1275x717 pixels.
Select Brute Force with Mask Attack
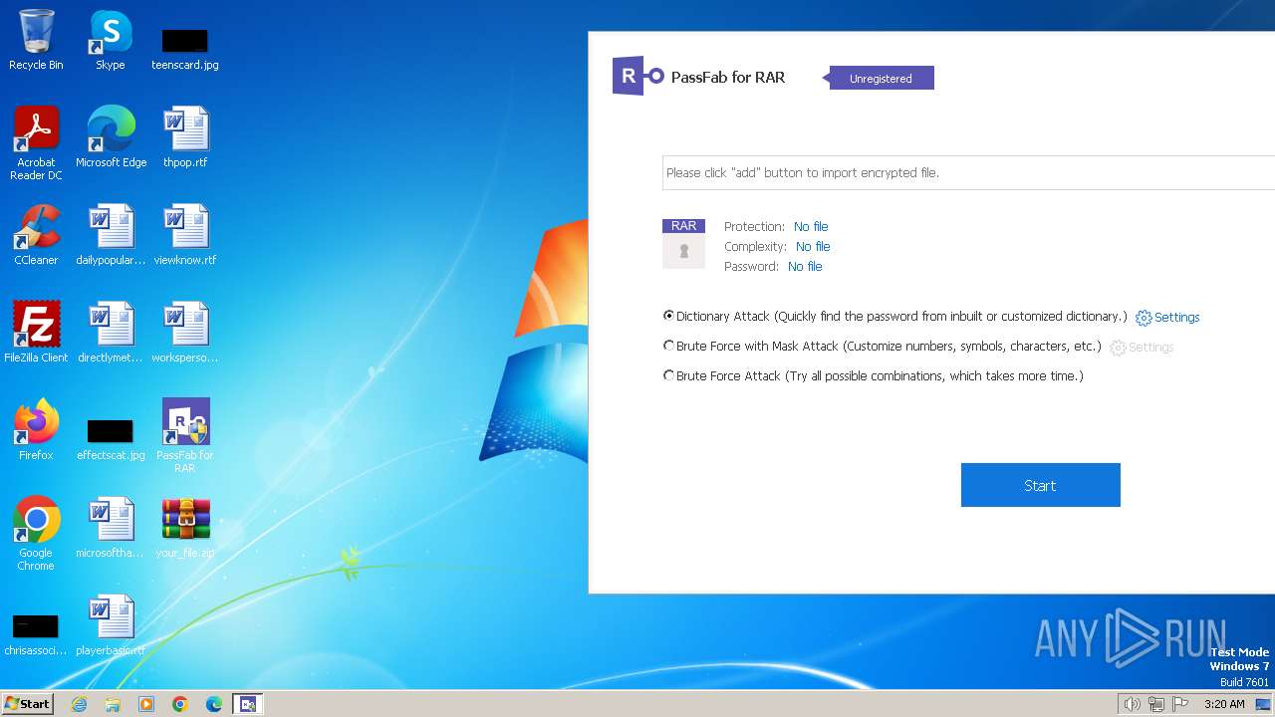(882, 346)
